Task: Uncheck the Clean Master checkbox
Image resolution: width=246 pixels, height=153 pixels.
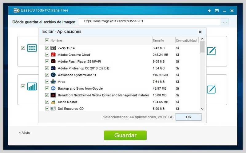Action: pyautogui.click(x=47, y=102)
